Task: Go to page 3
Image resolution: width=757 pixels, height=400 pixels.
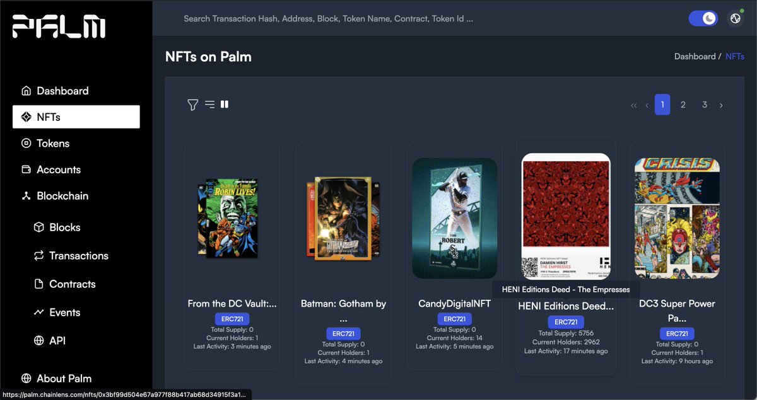Action: coord(705,105)
